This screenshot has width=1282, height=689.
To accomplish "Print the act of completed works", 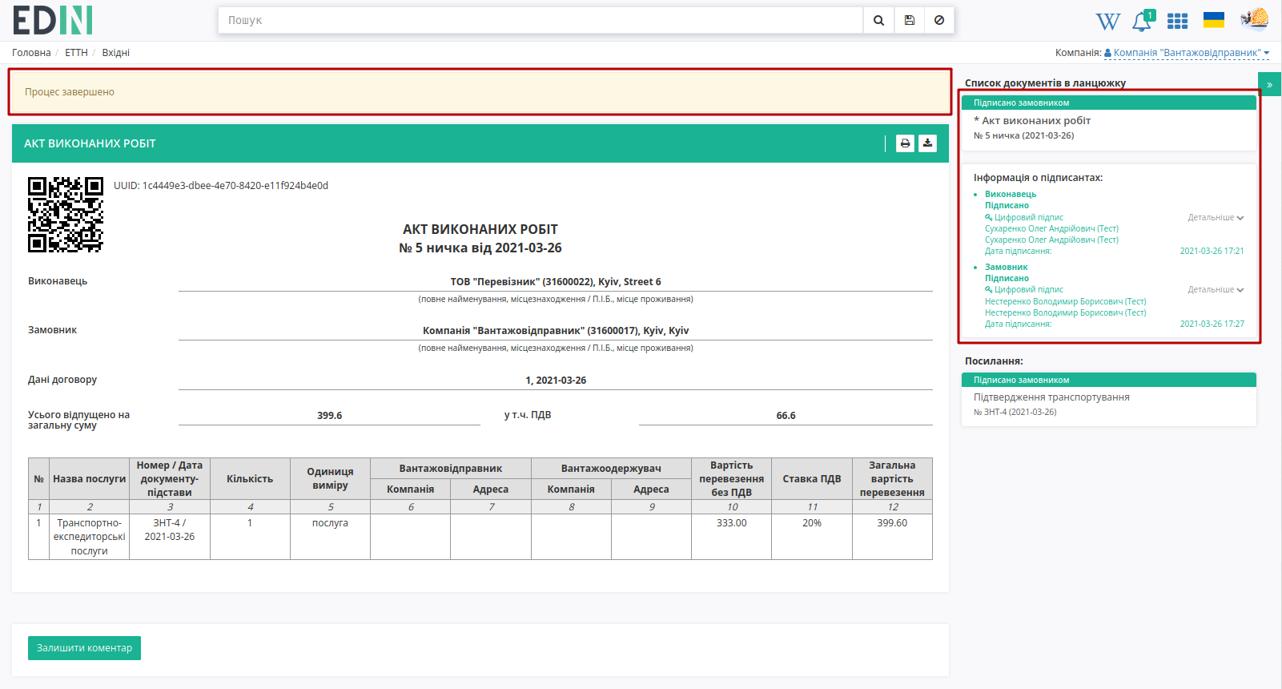I will pos(905,143).
